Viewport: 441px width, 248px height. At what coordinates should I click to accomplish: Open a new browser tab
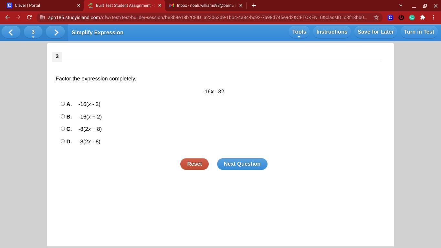(x=254, y=5)
